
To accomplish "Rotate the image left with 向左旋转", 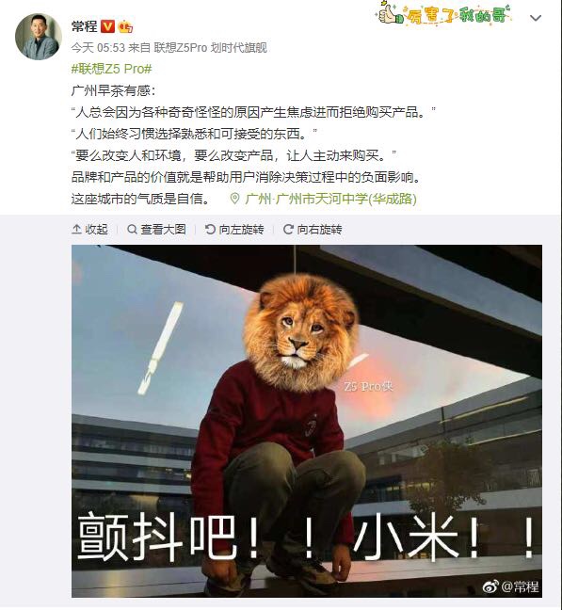I will click(234, 230).
